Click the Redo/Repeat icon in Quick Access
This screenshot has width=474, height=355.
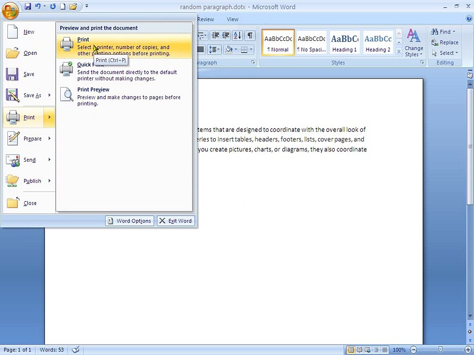(x=53, y=6)
